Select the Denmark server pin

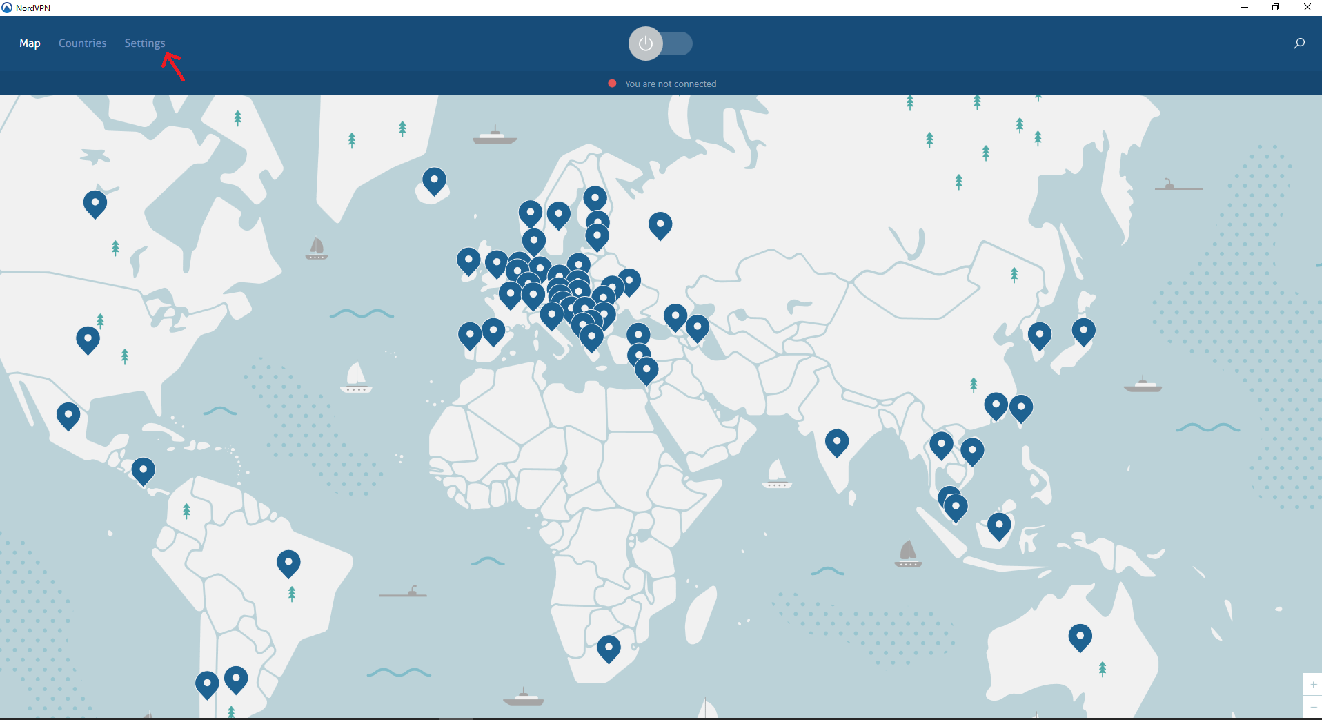pos(534,242)
